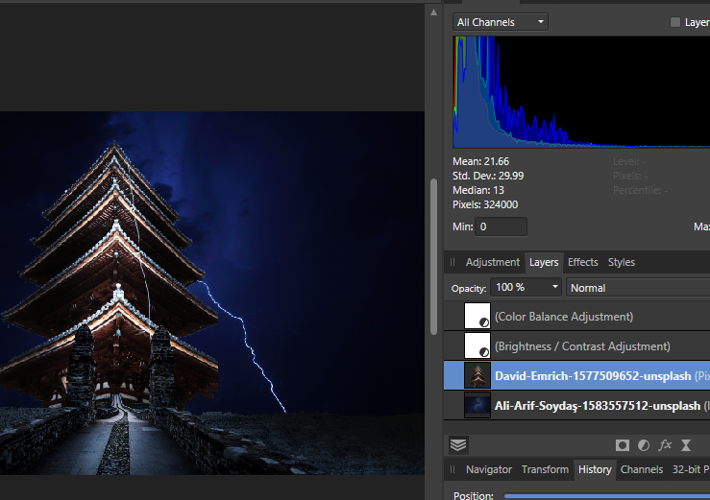Click the canvas vertical scrollbar thumb
This screenshot has width=710, height=500.
433,256
